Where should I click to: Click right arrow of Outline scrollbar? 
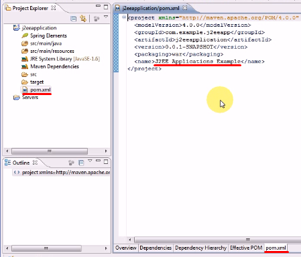pos(106,248)
